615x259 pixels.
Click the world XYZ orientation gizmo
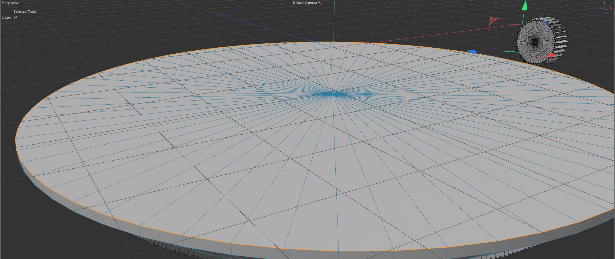click(x=605, y=6)
